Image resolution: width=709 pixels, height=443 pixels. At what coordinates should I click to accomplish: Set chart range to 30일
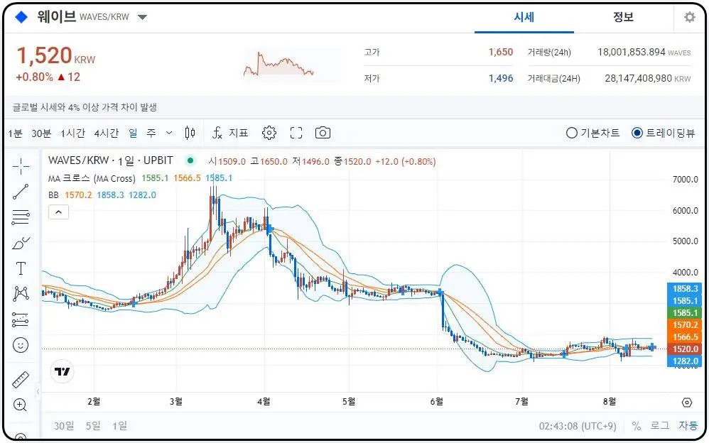(64, 426)
